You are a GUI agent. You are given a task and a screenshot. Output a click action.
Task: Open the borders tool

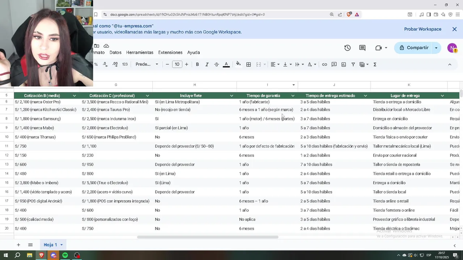point(249,64)
